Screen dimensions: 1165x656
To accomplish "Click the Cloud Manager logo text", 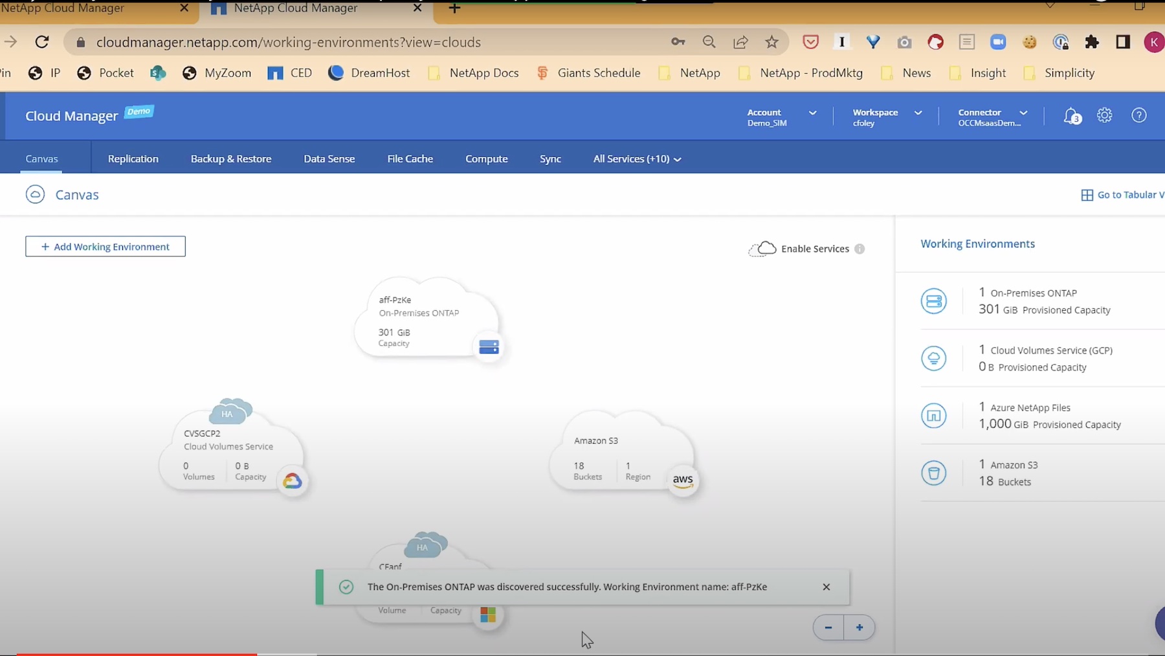I will pos(71,116).
